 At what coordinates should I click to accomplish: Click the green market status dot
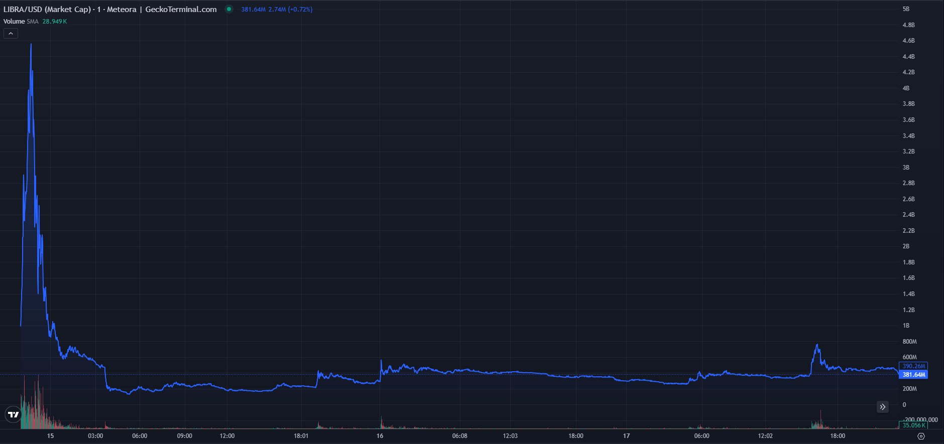pos(229,9)
